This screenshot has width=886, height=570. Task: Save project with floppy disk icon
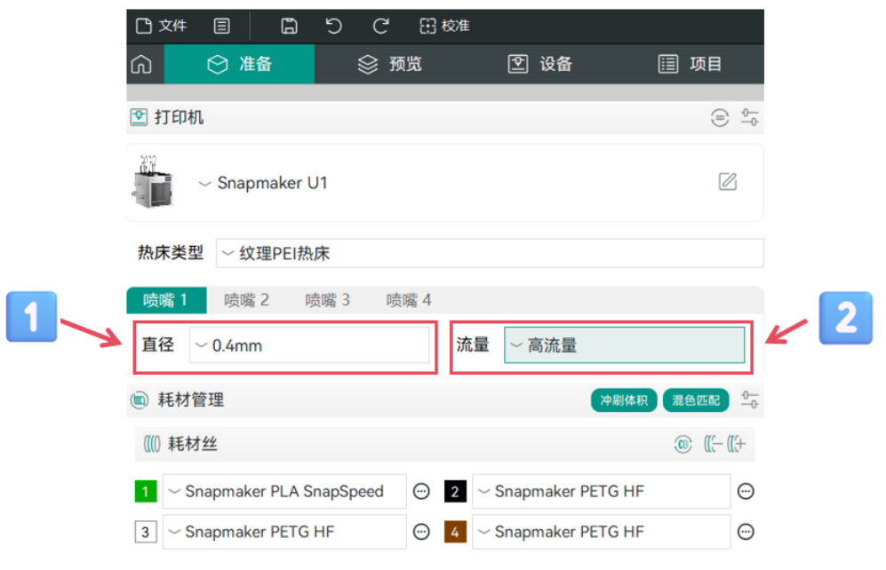click(x=290, y=26)
